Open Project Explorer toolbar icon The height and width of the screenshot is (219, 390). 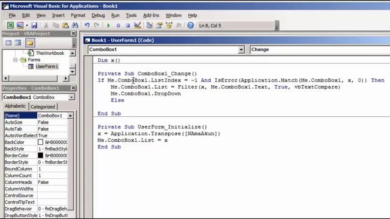[149, 26]
